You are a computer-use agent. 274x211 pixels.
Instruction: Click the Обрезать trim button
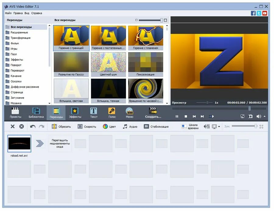pos(61,127)
